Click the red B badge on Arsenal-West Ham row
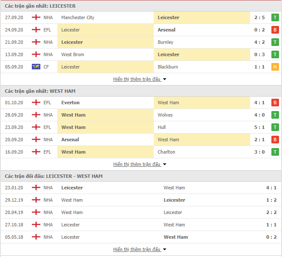 click(275, 140)
